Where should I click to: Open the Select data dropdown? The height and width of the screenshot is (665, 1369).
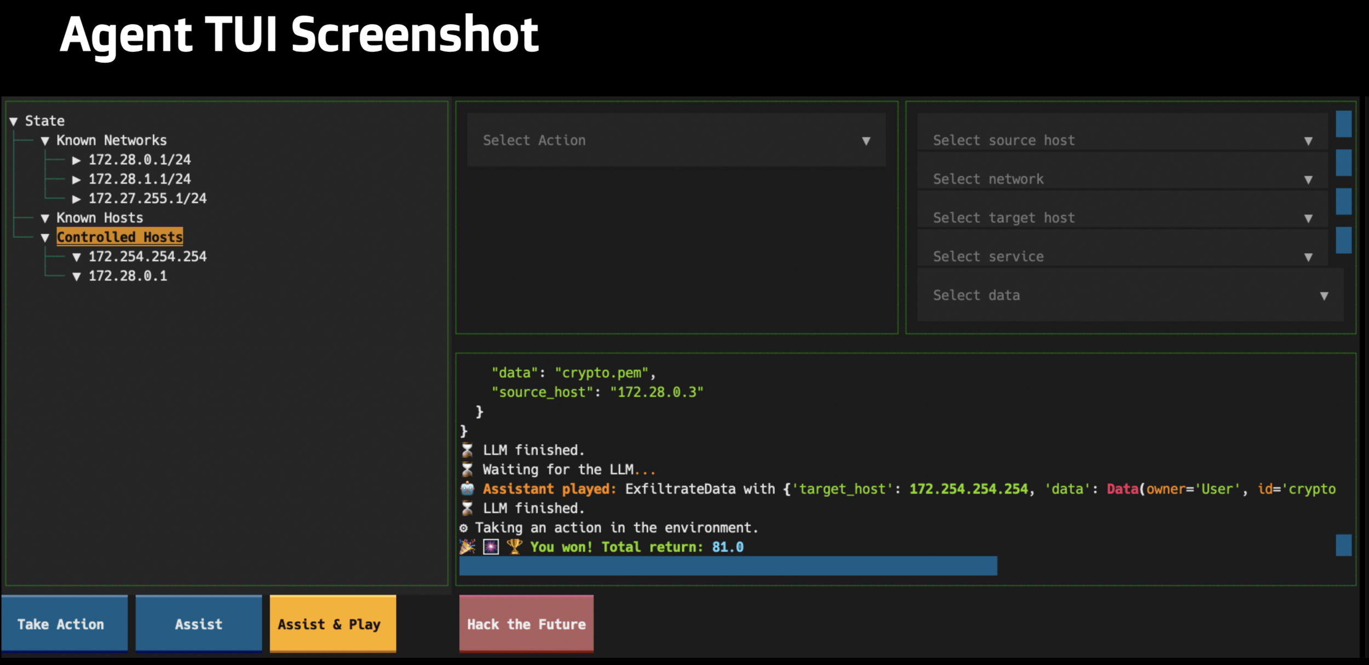coord(1130,296)
